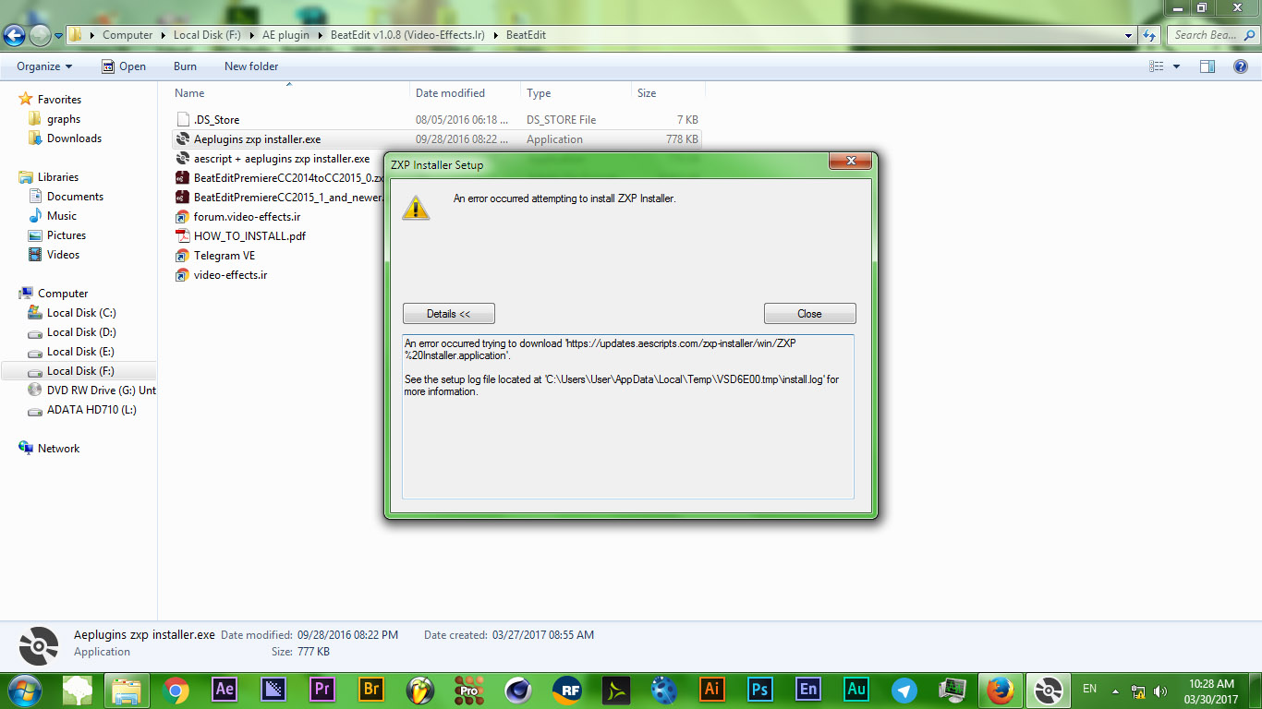Open the Windows Explorer taskbar icon

[127, 690]
